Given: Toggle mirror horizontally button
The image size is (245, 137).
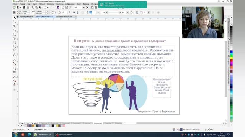Looking at the screenshot, I should pos(74,13).
